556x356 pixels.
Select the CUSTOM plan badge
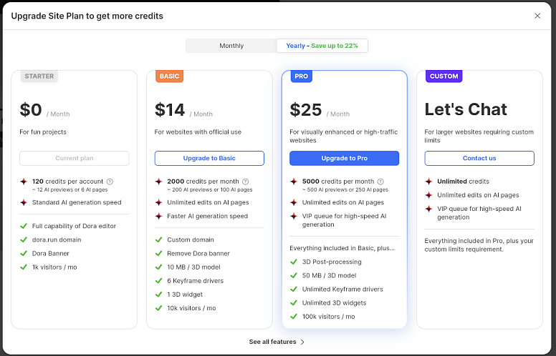(x=444, y=76)
